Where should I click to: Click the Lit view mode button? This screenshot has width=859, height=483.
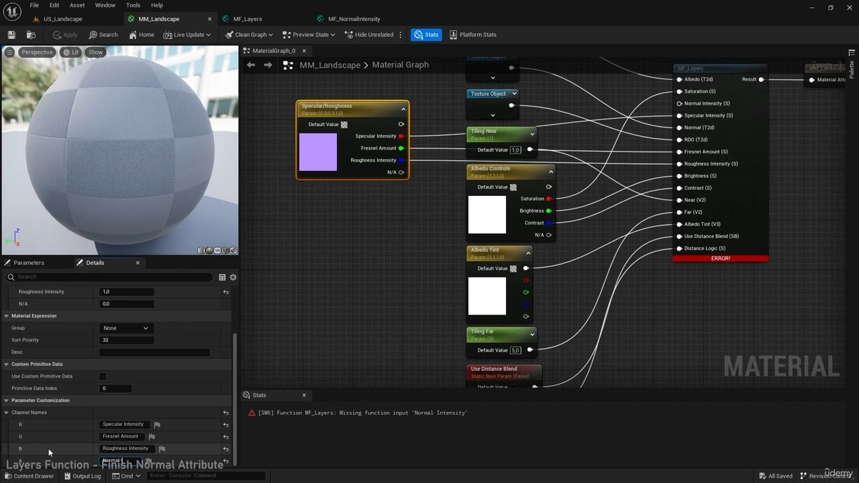tap(70, 52)
